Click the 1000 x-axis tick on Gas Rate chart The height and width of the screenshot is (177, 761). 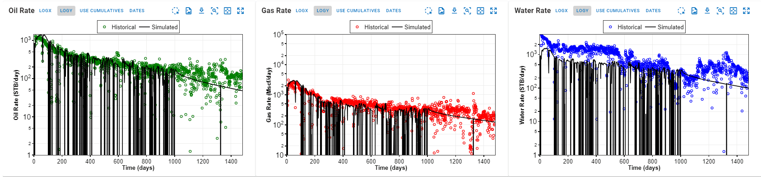[427, 161]
